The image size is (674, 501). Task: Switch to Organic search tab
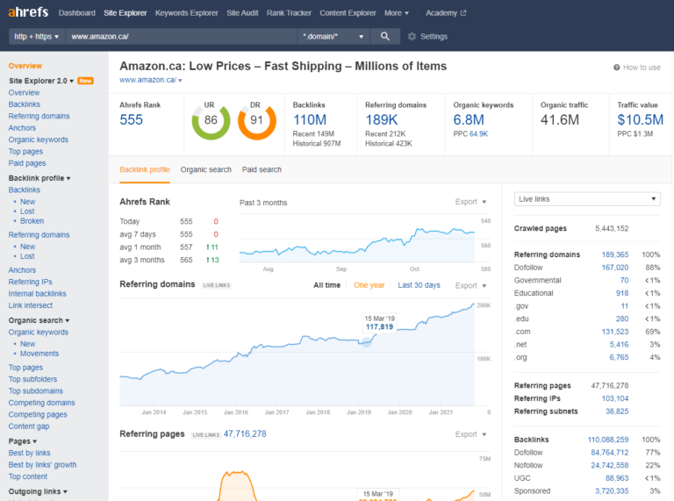pos(205,169)
